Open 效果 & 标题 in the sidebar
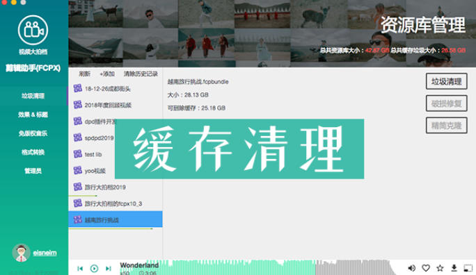This screenshot has width=476, height=275. coord(33,115)
